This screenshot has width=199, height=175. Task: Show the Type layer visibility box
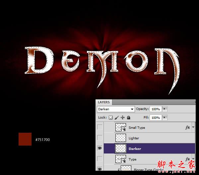(x=99, y=159)
